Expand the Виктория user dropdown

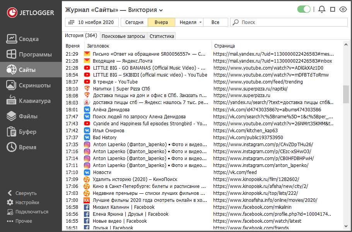pyautogui.click(x=161, y=10)
